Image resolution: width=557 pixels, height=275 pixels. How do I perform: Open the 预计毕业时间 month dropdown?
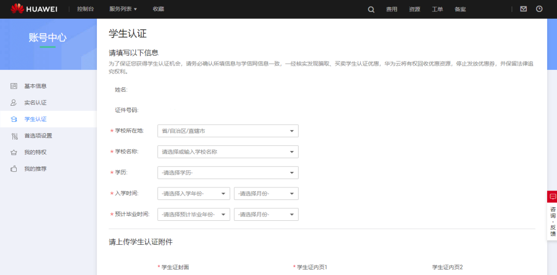click(x=266, y=214)
